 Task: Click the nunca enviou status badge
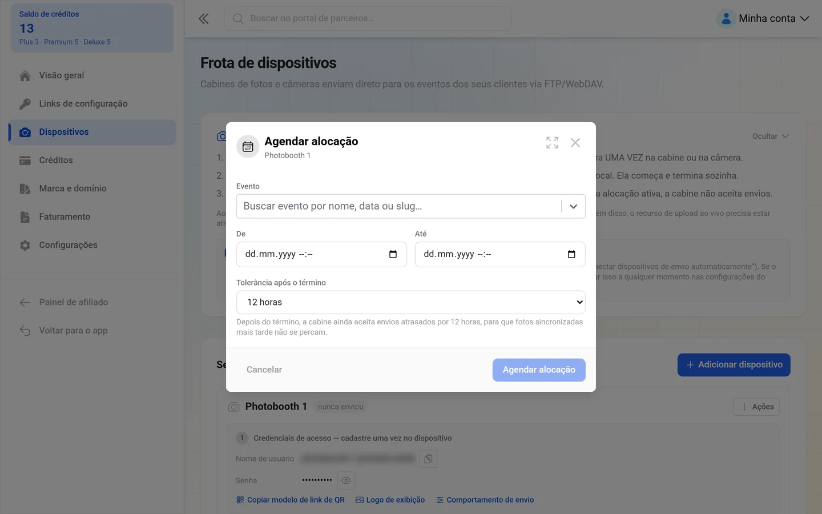pyautogui.click(x=341, y=407)
